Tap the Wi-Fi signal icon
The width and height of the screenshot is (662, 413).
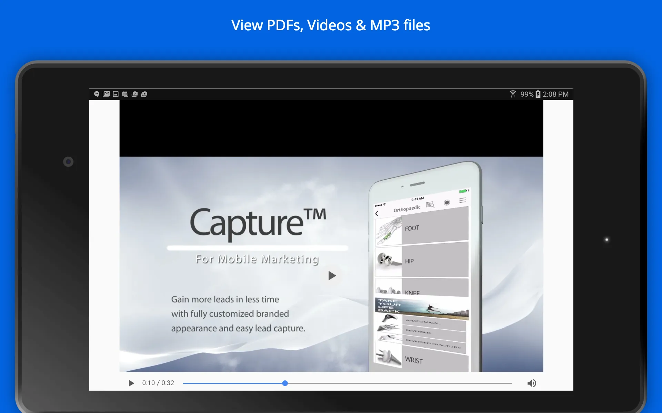point(513,94)
